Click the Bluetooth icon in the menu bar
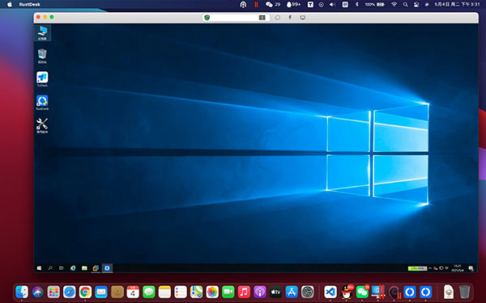Viewport: 486px width, 303px height. click(357, 4)
